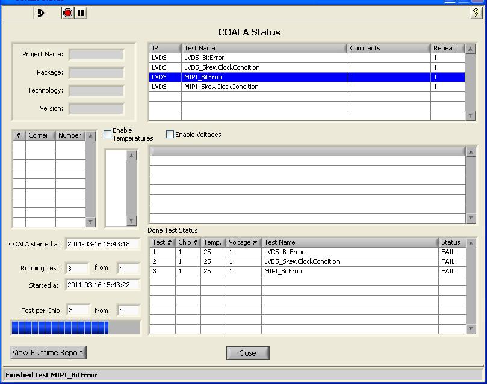This screenshot has height=384, width=487.
Task: Click the Test # column header
Action: (163, 242)
